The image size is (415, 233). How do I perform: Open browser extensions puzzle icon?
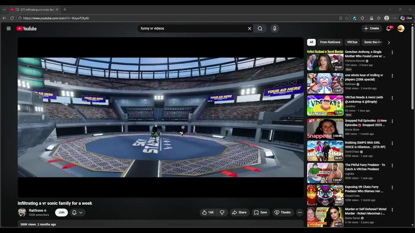coord(362,18)
